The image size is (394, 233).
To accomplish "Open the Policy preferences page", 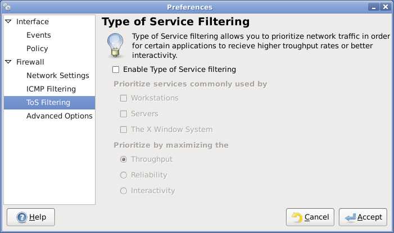I will [37, 48].
